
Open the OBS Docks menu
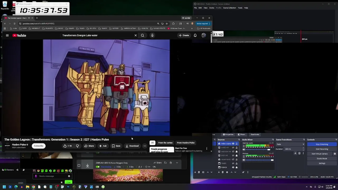pos(212,8)
